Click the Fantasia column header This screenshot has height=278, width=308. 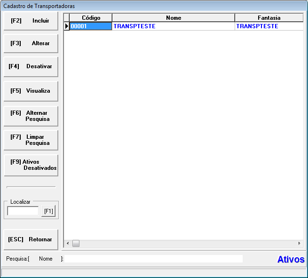tap(269, 18)
